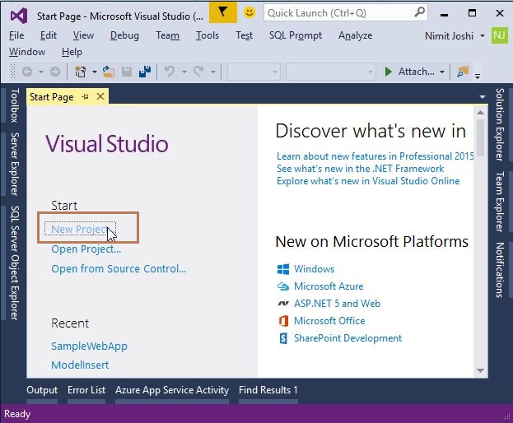Open the Undo history dropdown arrow
513x423 pixels.
point(184,72)
